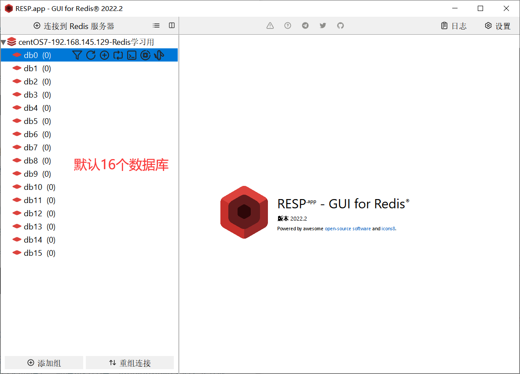Select the db13 database row

click(x=89, y=227)
